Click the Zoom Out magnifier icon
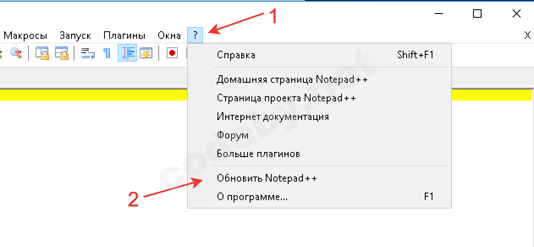 pos(16,53)
